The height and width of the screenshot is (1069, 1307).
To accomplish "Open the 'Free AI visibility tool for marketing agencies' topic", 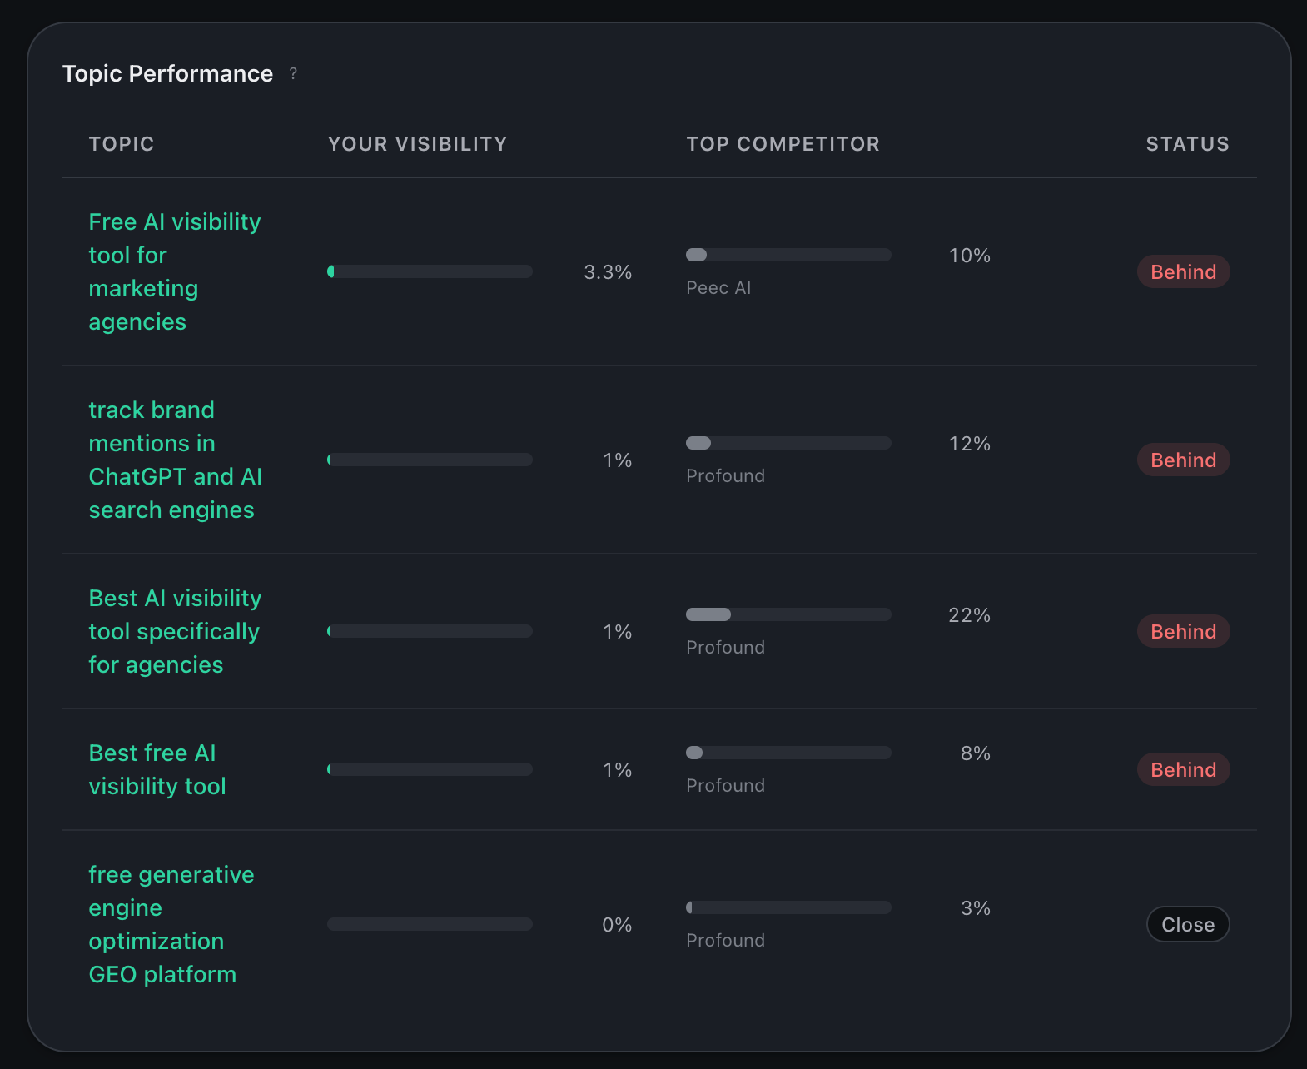I will (175, 271).
